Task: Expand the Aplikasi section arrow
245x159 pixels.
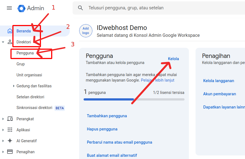Action: pyautogui.click(x=3, y=130)
